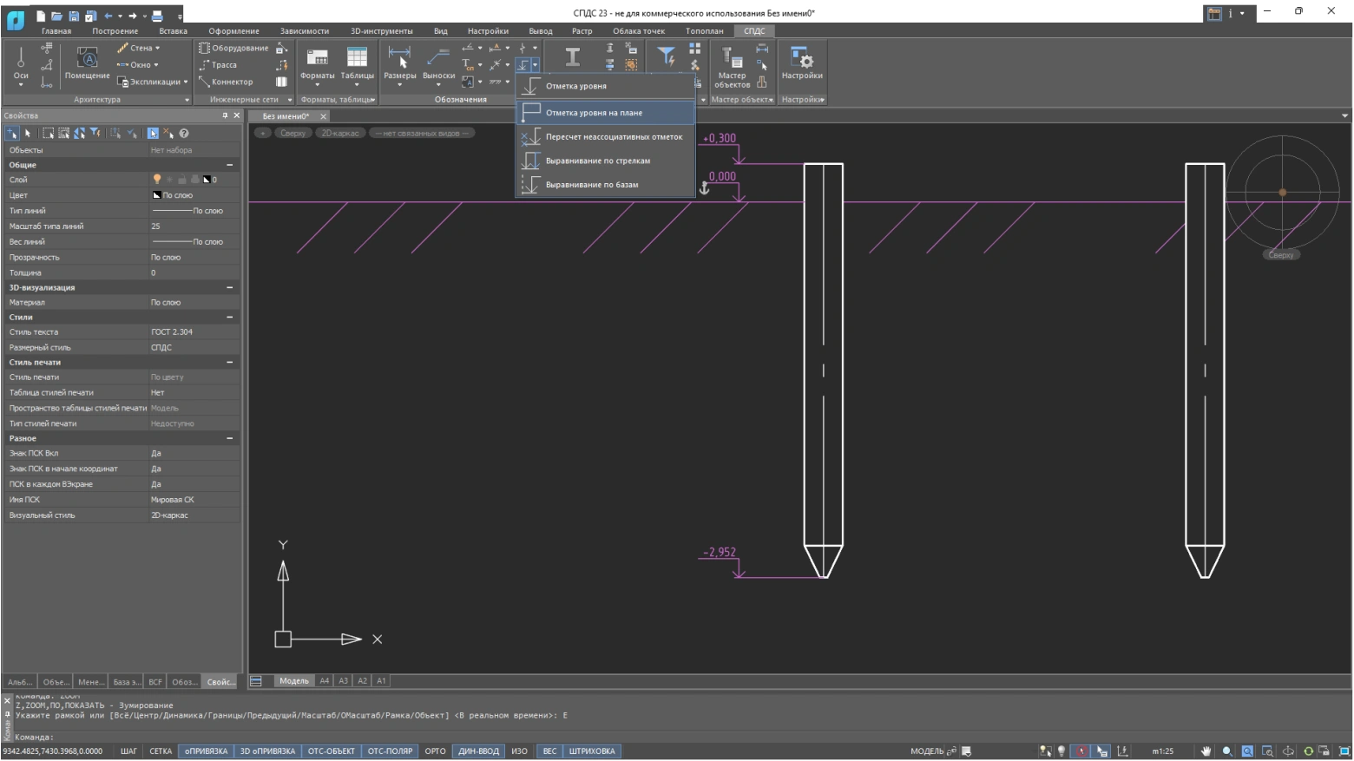The image size is (1354, 761).
Task: Click Выравнивание по стрелкам option
Action: [x=597, y=161]
